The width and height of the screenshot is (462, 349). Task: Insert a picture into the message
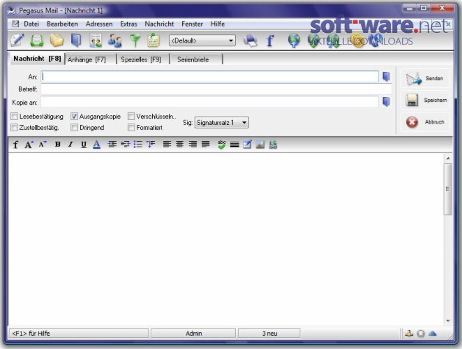[x=260, y=144]
